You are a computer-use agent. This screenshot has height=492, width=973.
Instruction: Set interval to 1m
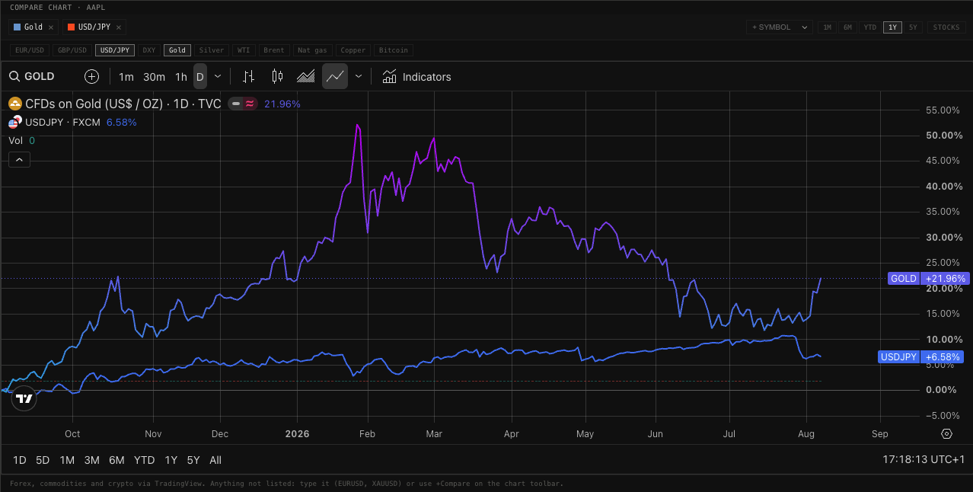tap(126, 77)
